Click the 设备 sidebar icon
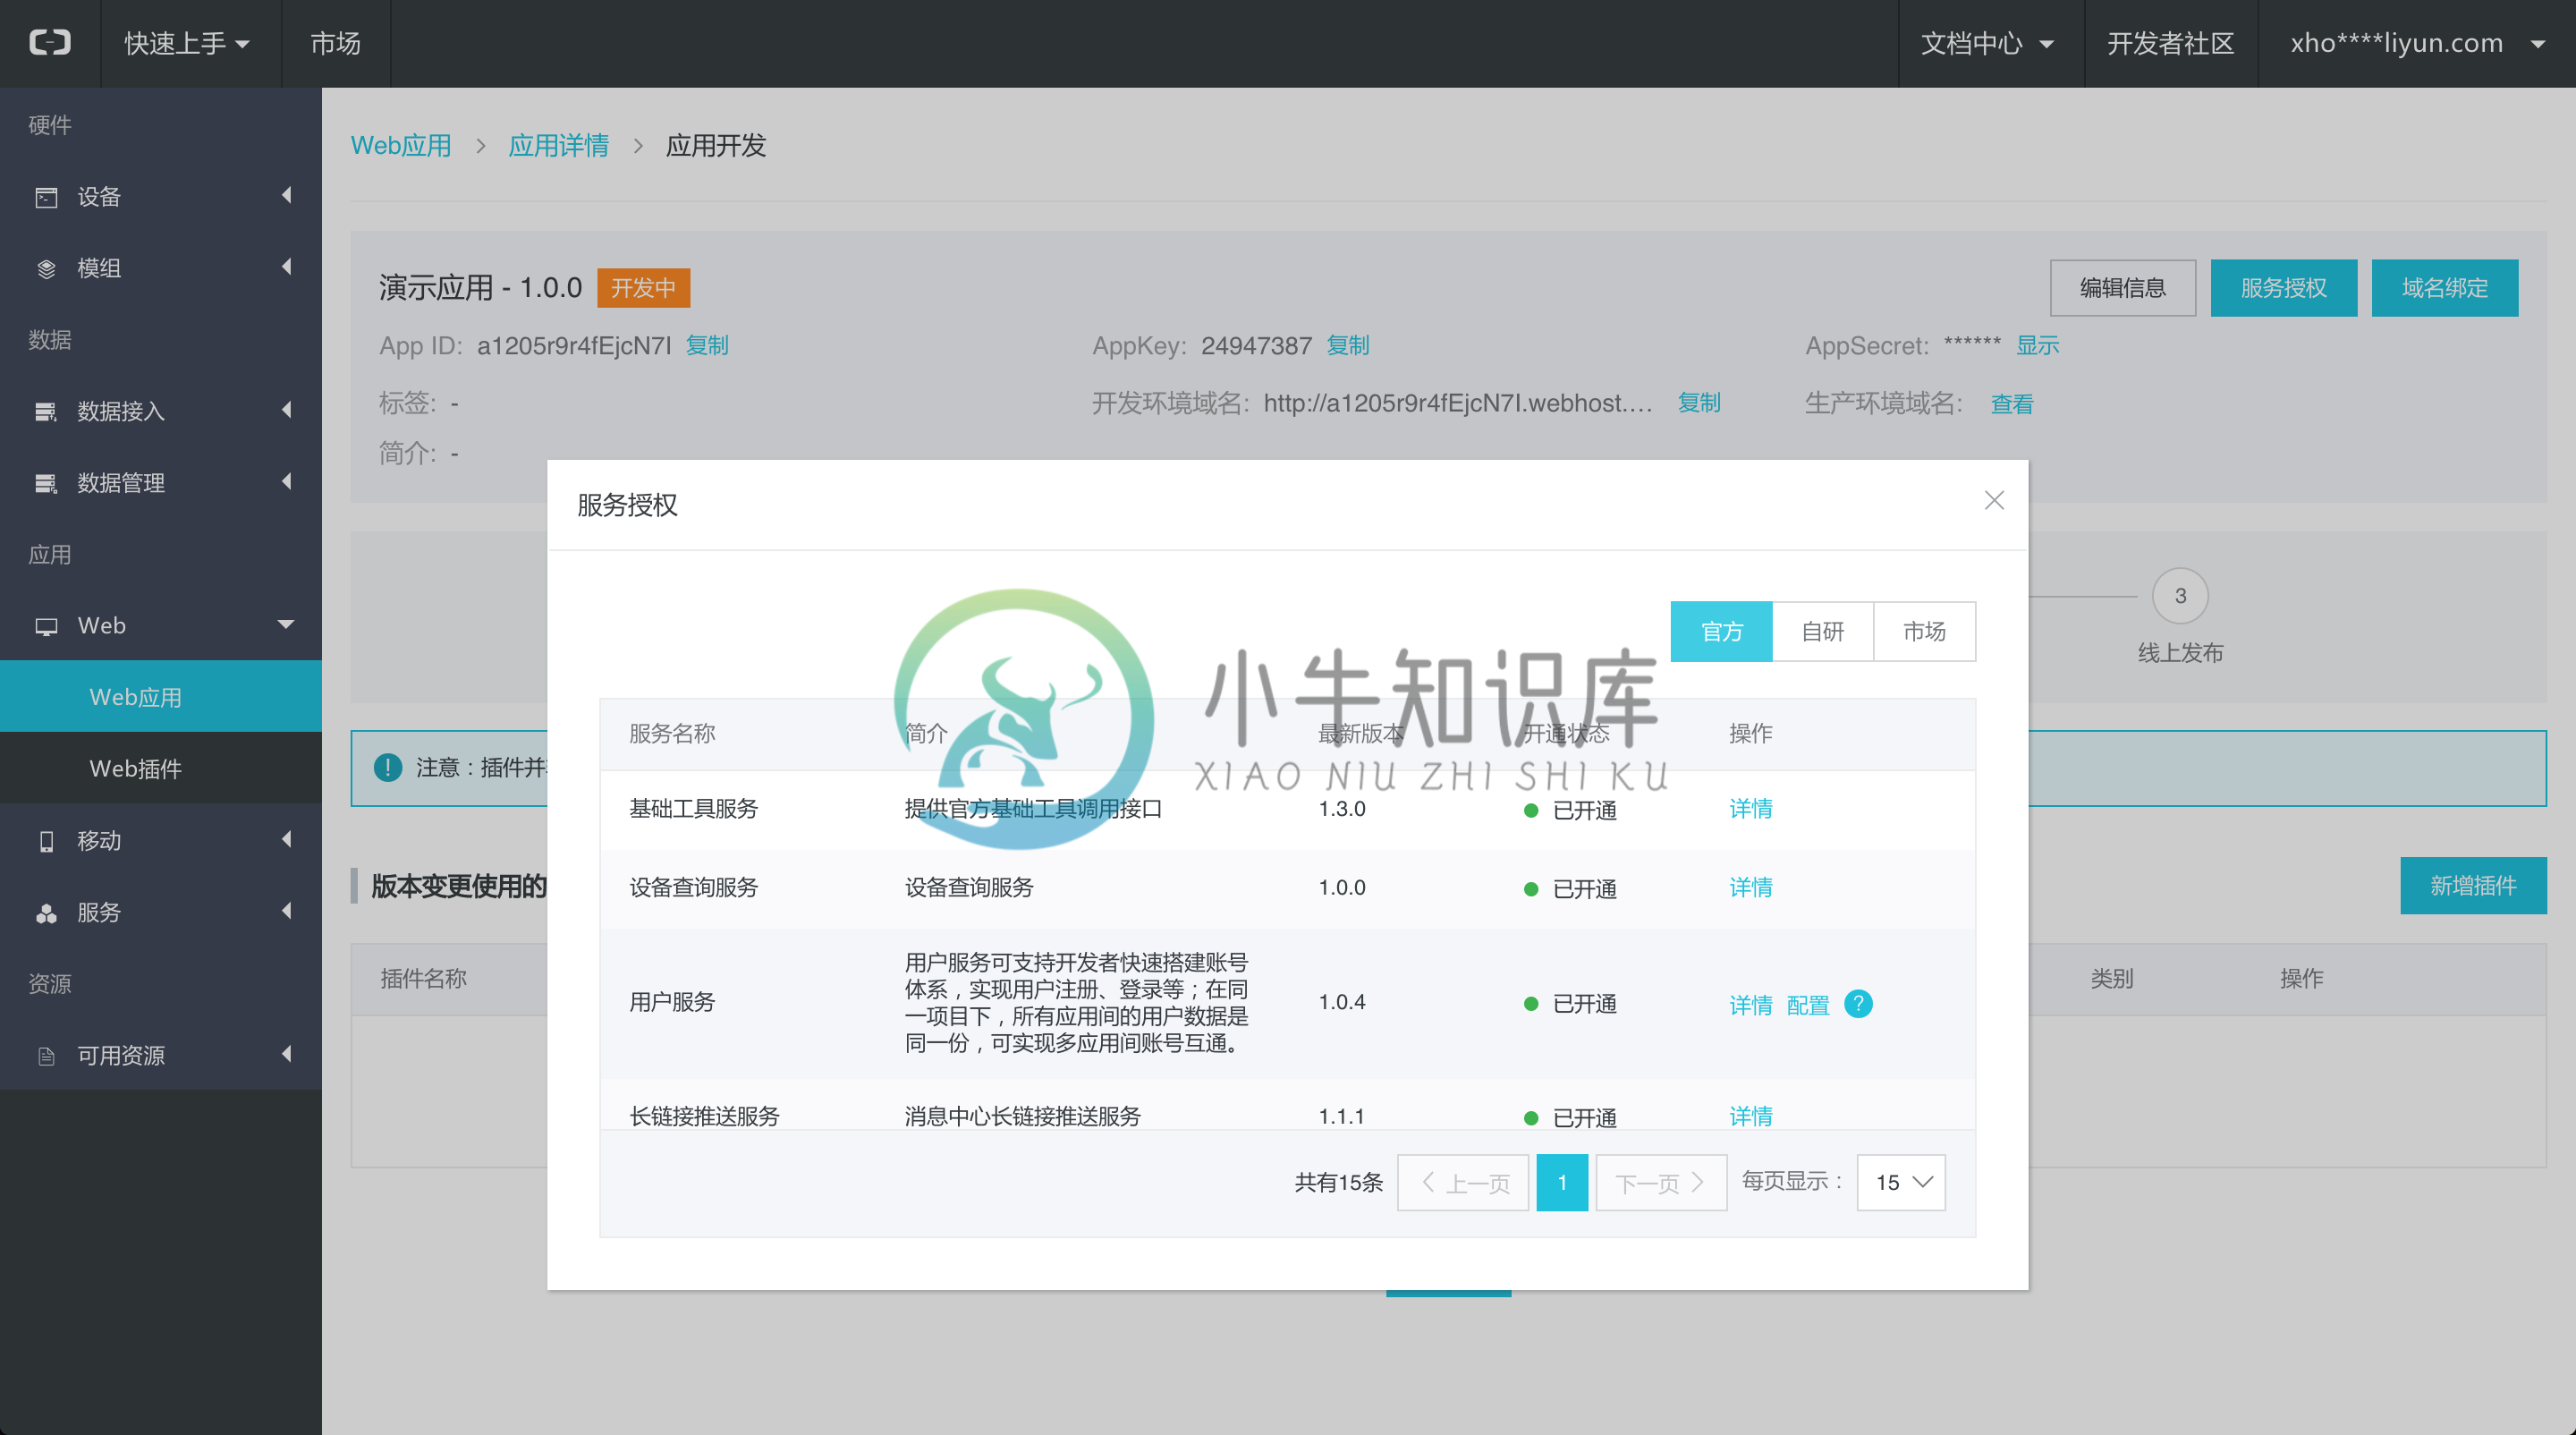Image resolution: width=2576 pixels, height=1435 pixels. pos(46,197)
